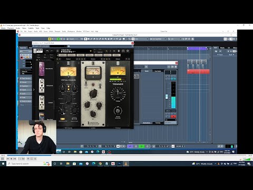Image resolution: width=253 pixels, height=190 pixels.
Task: Open VLC extended settings
Action: 23,159
